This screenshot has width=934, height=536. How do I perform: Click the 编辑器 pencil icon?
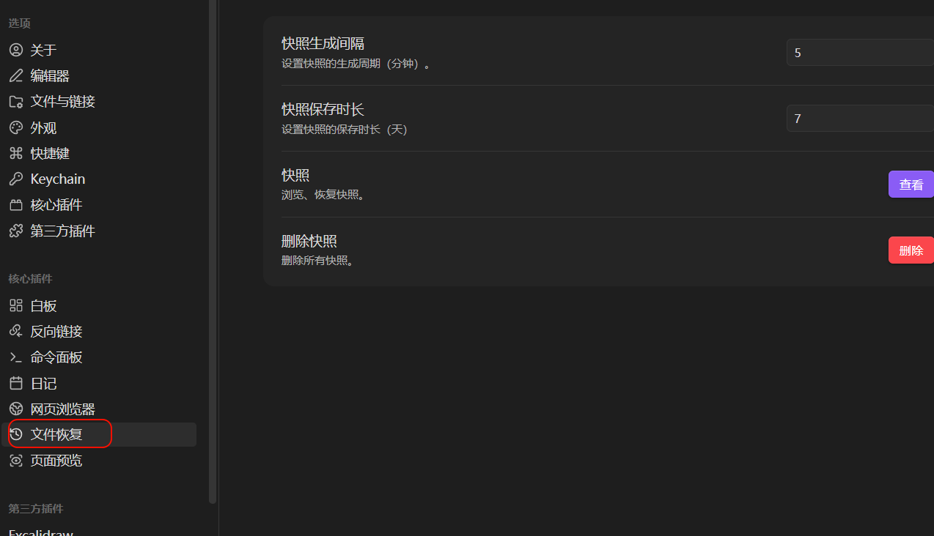pyautogui.click(x=16, y=75)
